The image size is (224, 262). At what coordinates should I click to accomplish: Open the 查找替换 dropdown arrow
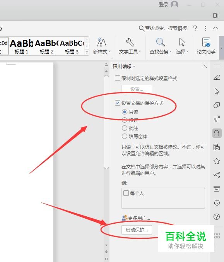pyautogui.click(x=170, y=51)
